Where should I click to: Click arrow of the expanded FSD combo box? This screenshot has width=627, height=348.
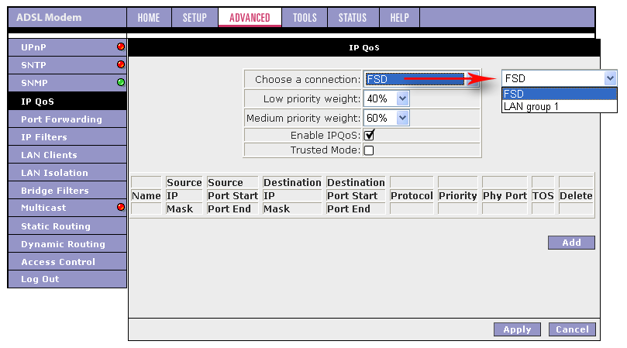[610, 78]
